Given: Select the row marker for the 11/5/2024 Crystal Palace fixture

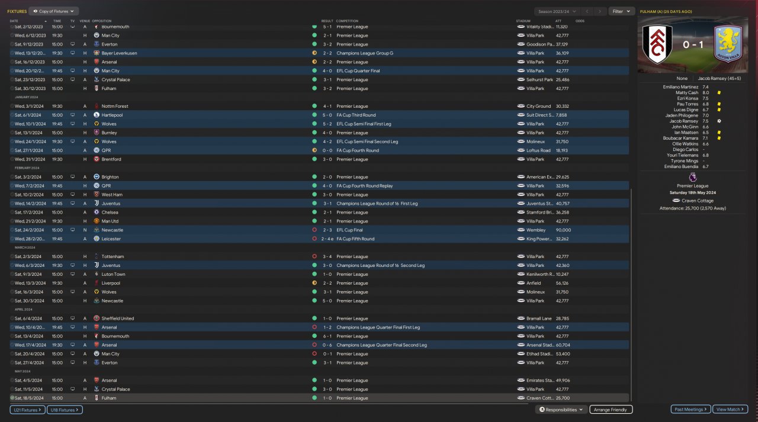Looking at the screenshot, I should pyautogui.click(x=12, y=389).
